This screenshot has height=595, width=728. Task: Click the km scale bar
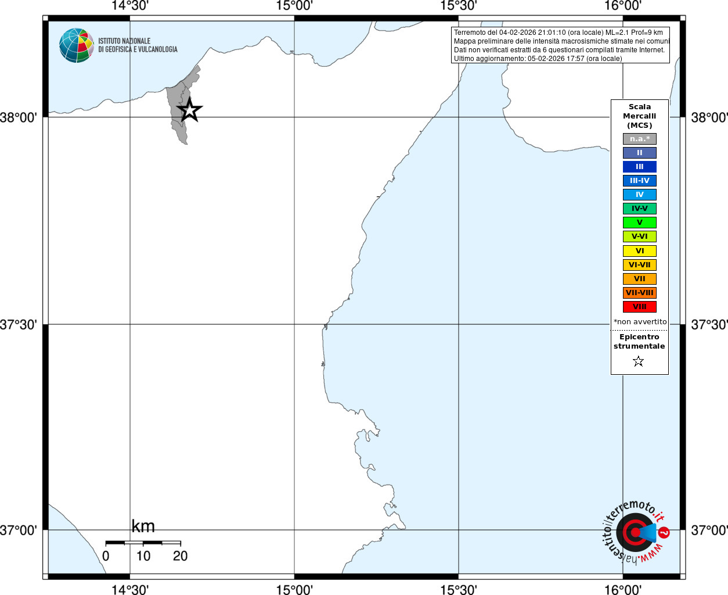point(143,543)
